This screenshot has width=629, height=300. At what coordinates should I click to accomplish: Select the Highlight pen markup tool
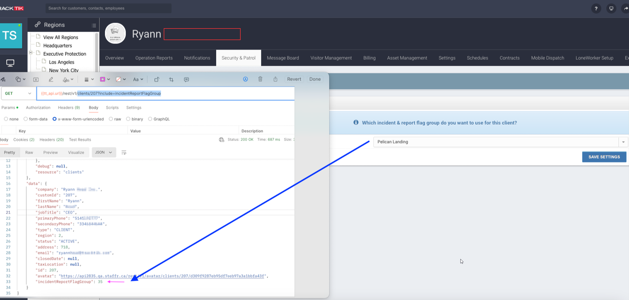tap(51, 80)
